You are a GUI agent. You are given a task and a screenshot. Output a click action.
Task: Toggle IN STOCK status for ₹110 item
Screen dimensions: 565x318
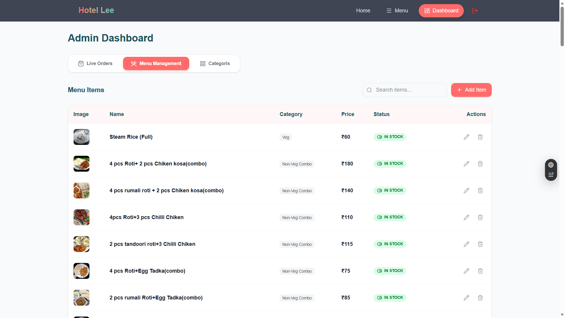click(390, 217)
